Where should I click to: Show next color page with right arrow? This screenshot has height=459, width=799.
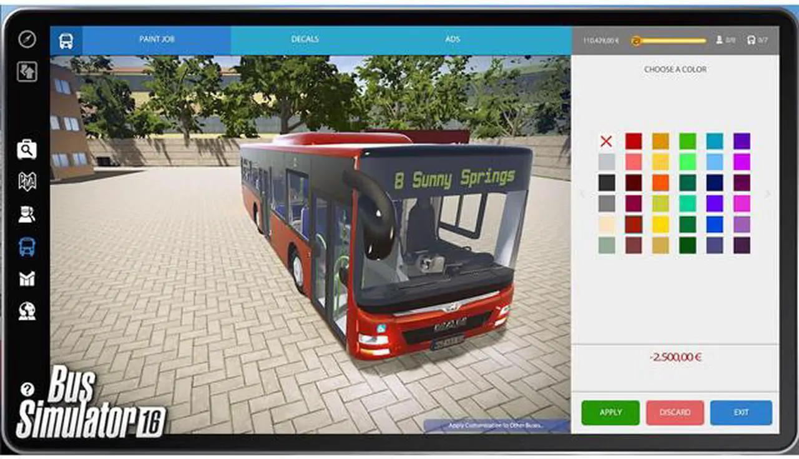click(x=767, y=194)
